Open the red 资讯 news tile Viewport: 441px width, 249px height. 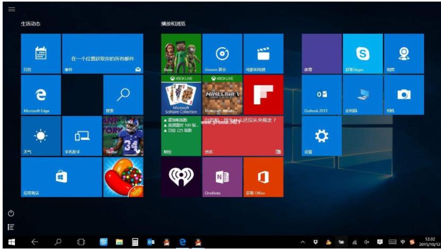[x=243, y=136]
